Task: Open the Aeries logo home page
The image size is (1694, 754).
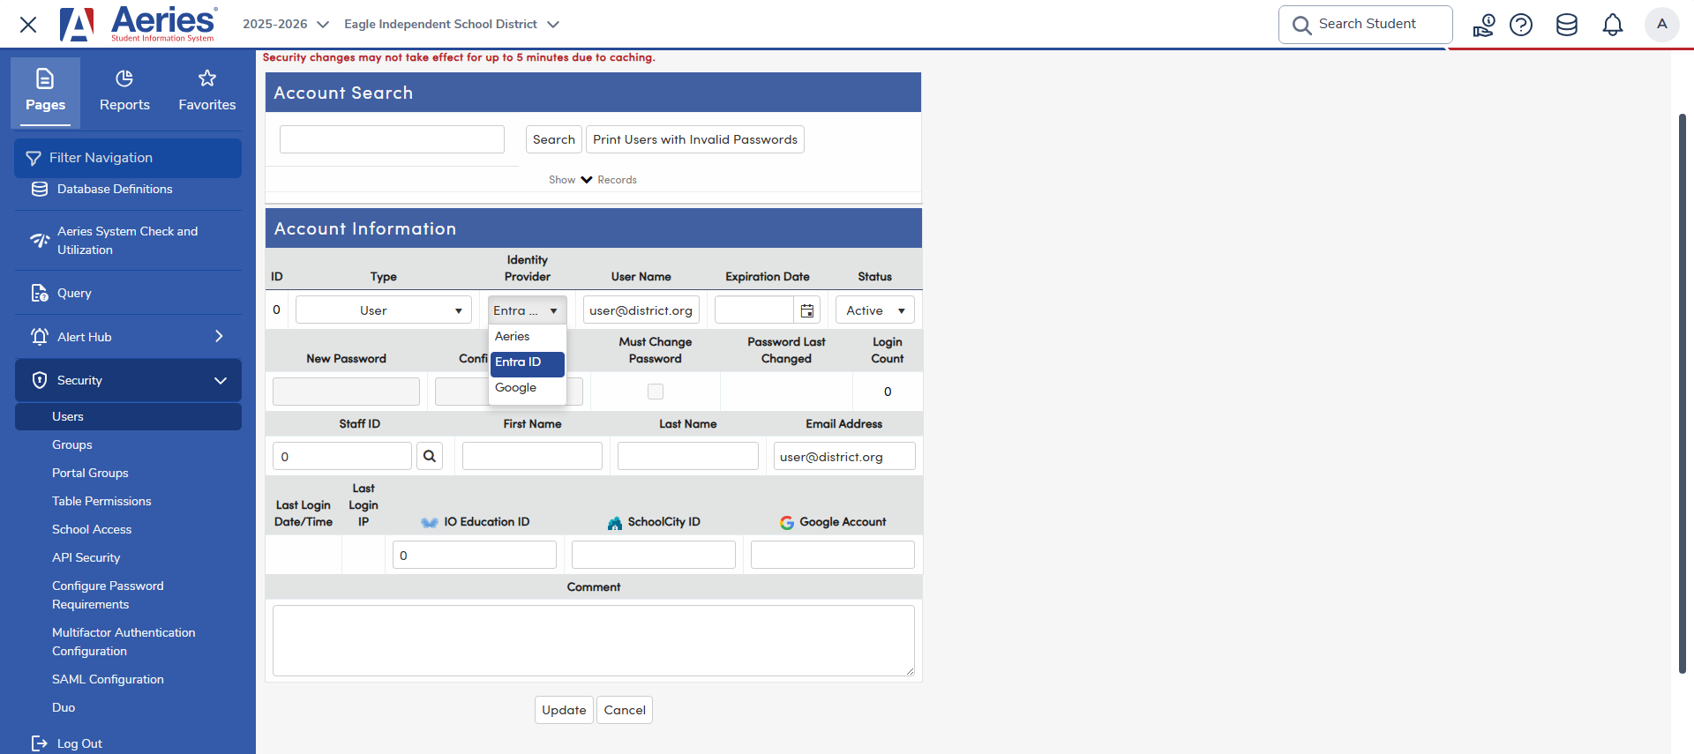Action: click(139, 24)
